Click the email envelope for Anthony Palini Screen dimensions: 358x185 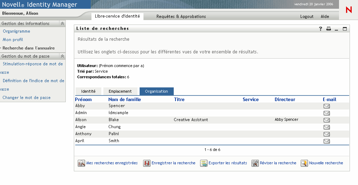326,134
